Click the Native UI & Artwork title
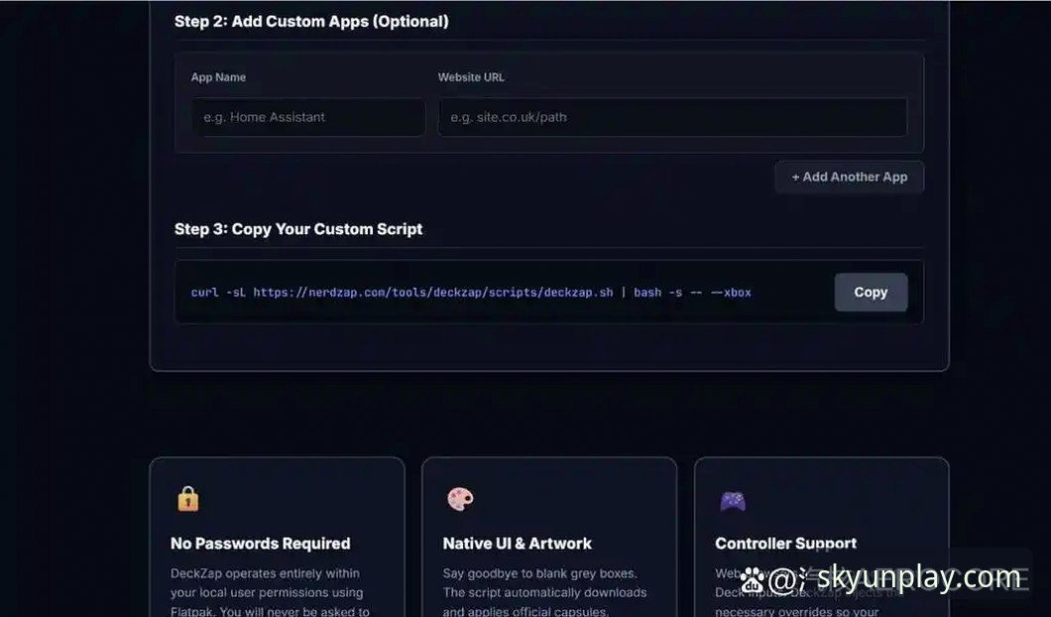Viewport: 1051px width, 617px height. [x=517, y=544]
